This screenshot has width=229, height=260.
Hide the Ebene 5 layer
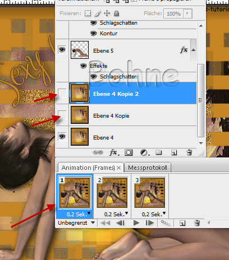[62, 50]
